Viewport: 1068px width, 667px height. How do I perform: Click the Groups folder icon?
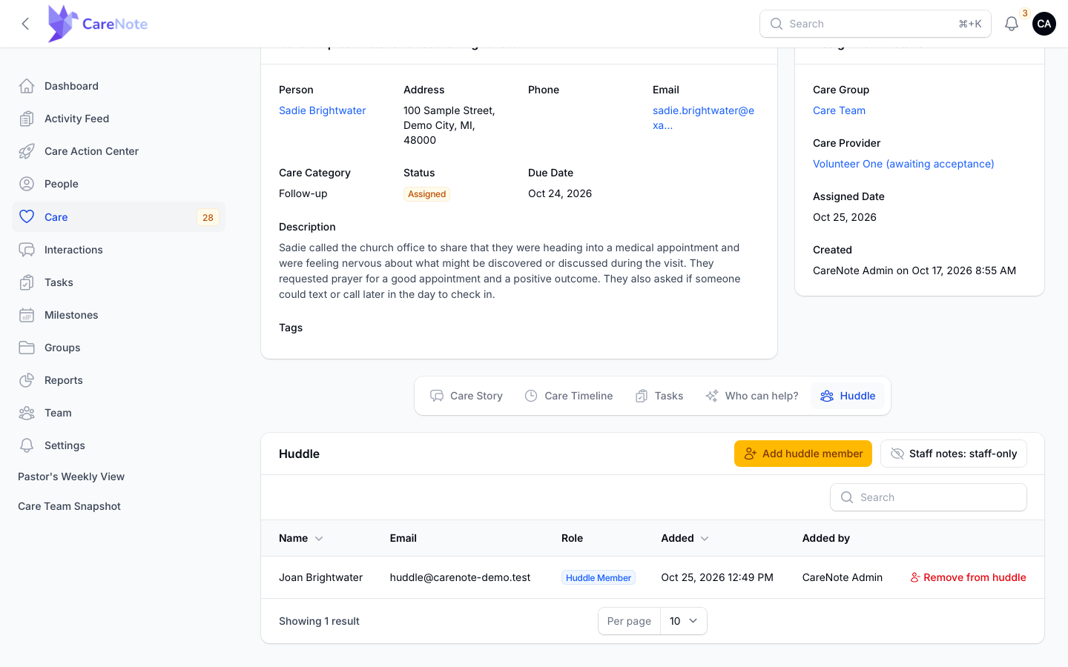coord(27,348)
